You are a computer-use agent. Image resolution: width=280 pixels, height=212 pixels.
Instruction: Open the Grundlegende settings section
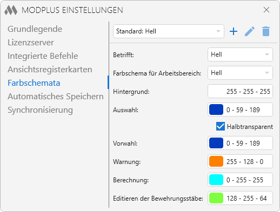tap(35, 29)
